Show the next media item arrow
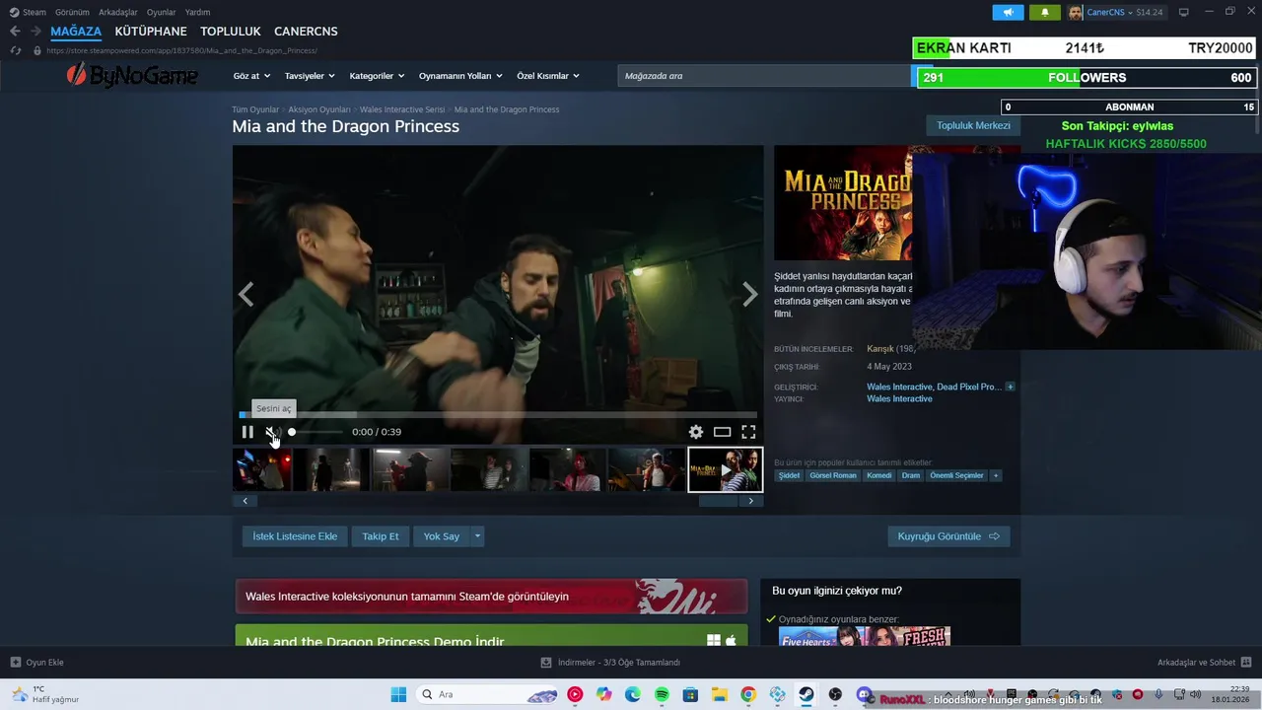The height and width of the screenshot is (710, 1262). pos(750,294)
